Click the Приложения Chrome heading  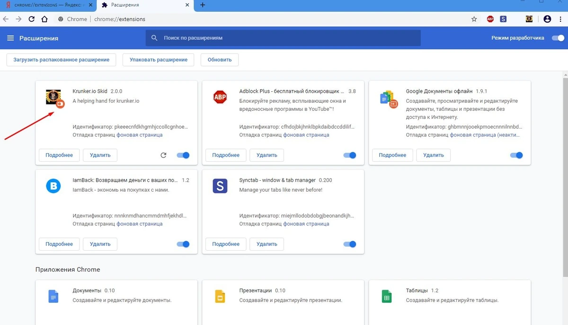coord(68,270)
